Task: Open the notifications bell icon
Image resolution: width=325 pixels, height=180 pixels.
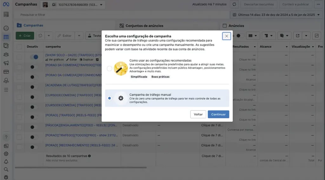Action: [6, 162]
